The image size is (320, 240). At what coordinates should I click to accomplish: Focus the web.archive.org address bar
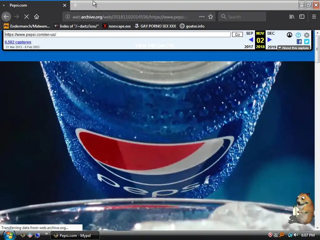coord(130,17)
